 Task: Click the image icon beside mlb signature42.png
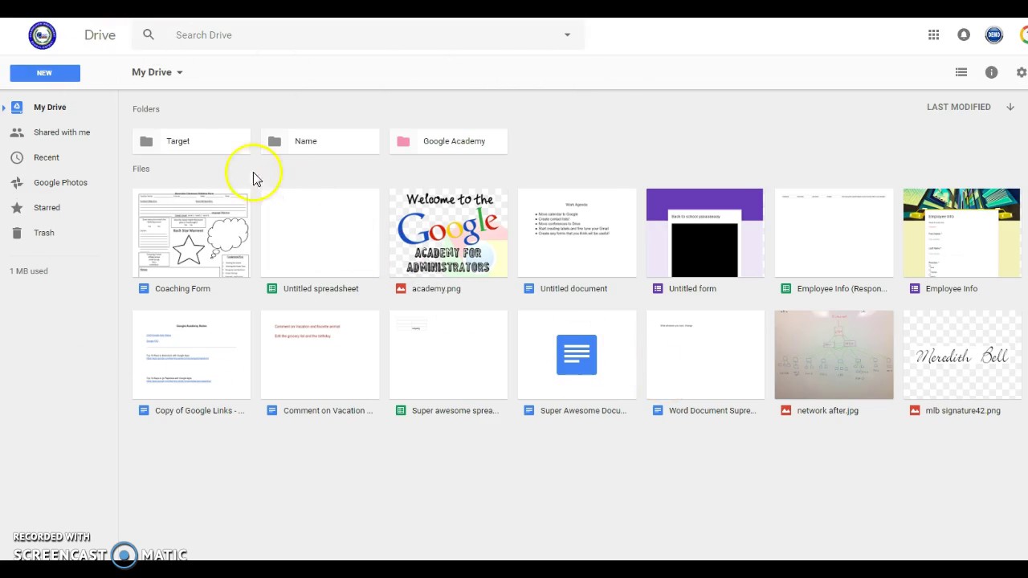click(x=915, y=410)
